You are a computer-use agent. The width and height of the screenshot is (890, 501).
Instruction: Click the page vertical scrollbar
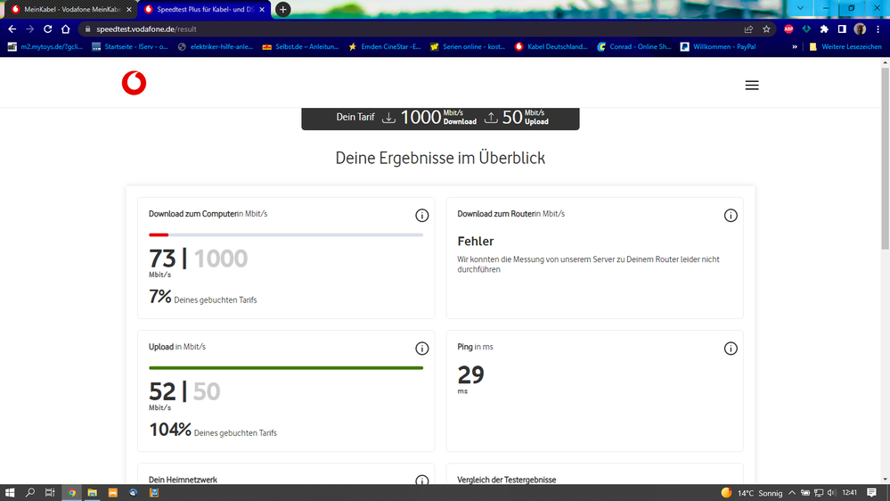pyautogui.click(x=885, y=159)
